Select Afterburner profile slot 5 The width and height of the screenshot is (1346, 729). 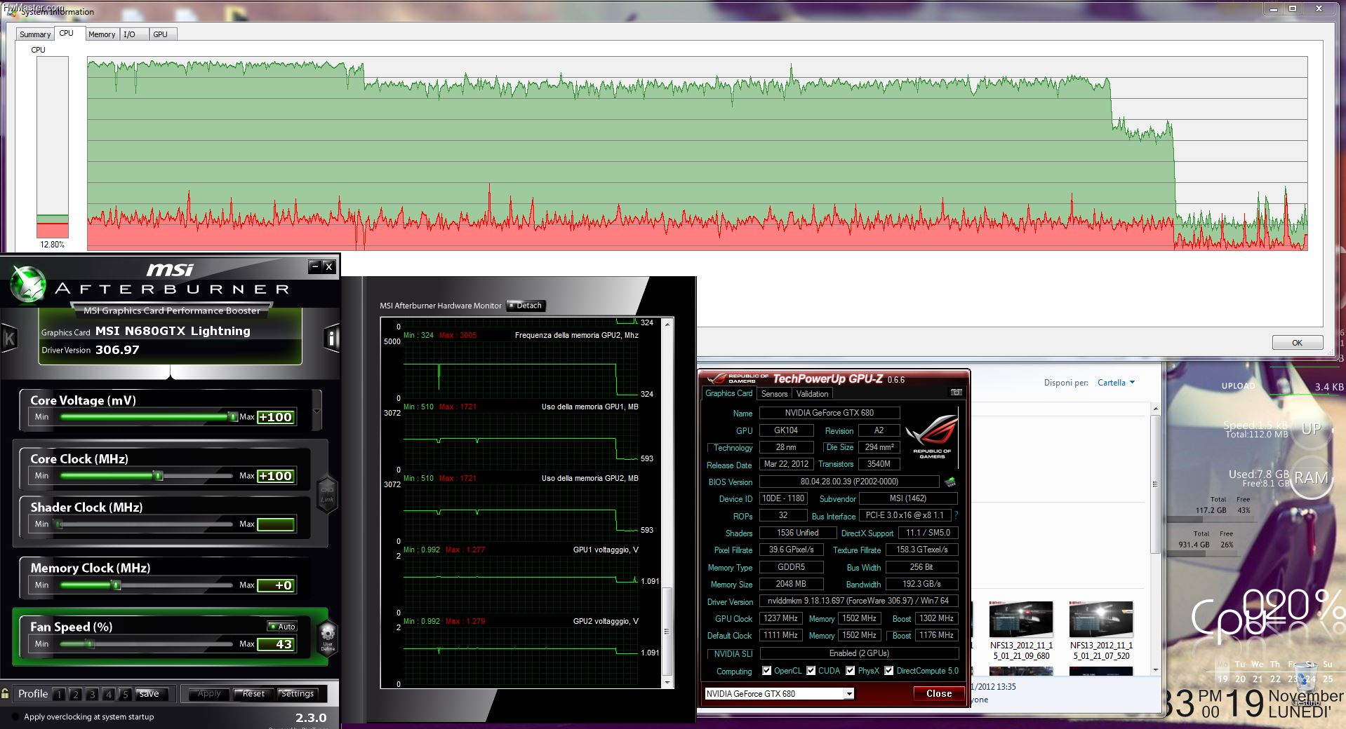(125, 695)
